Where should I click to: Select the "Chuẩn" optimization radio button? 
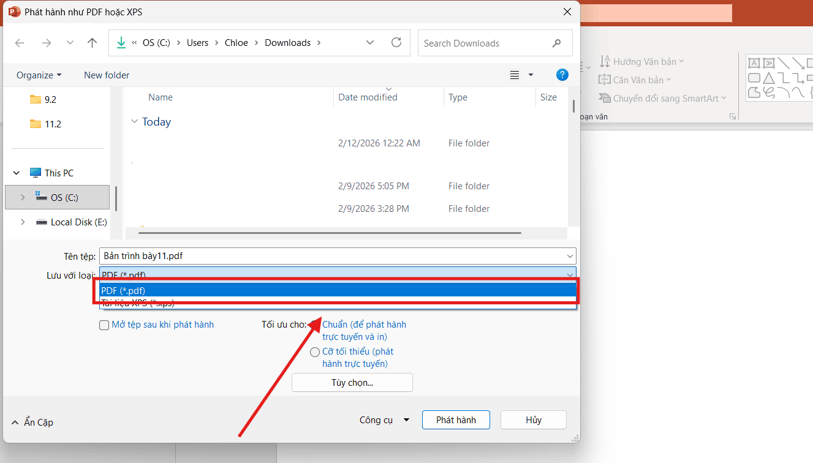pos(315,325)
